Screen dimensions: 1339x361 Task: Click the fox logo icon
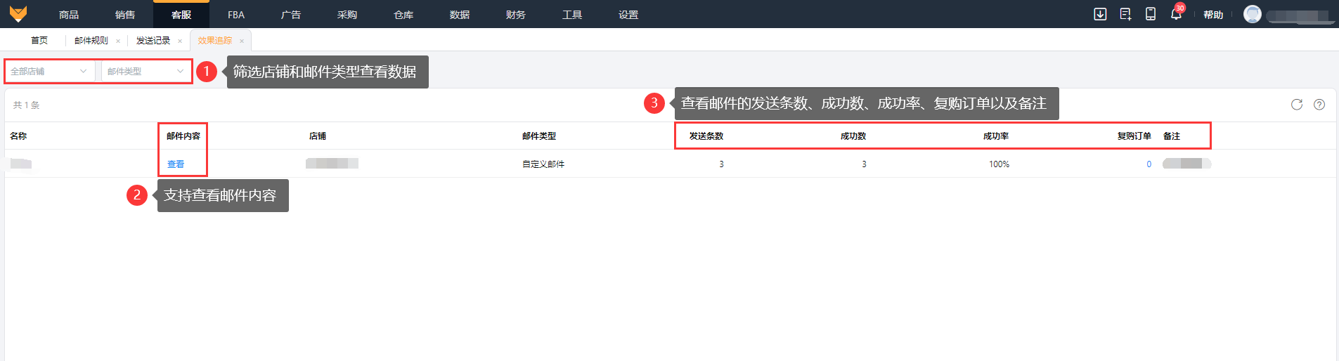coord(18,14)
